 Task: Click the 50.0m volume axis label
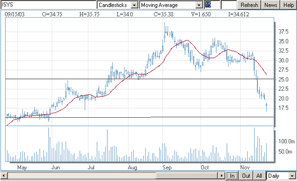click(x=285, y=152)
